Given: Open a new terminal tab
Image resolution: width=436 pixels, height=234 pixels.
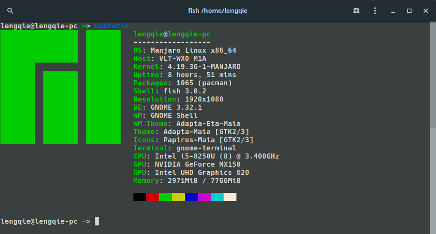Looking at the screenshot, I should [x=356, y=11].
